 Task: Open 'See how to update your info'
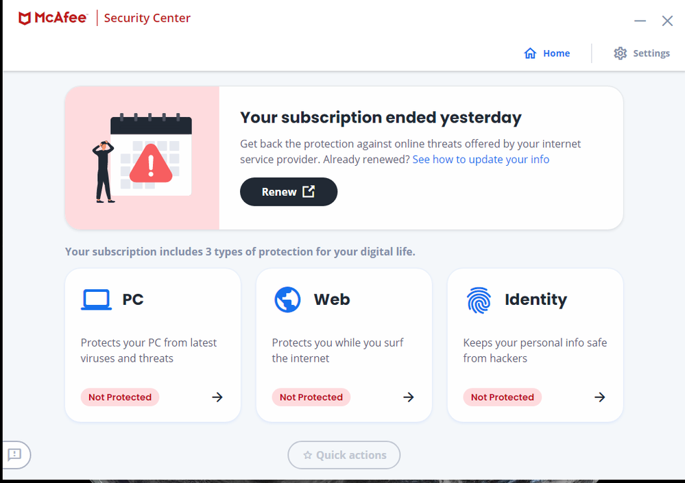pos(480,159)
